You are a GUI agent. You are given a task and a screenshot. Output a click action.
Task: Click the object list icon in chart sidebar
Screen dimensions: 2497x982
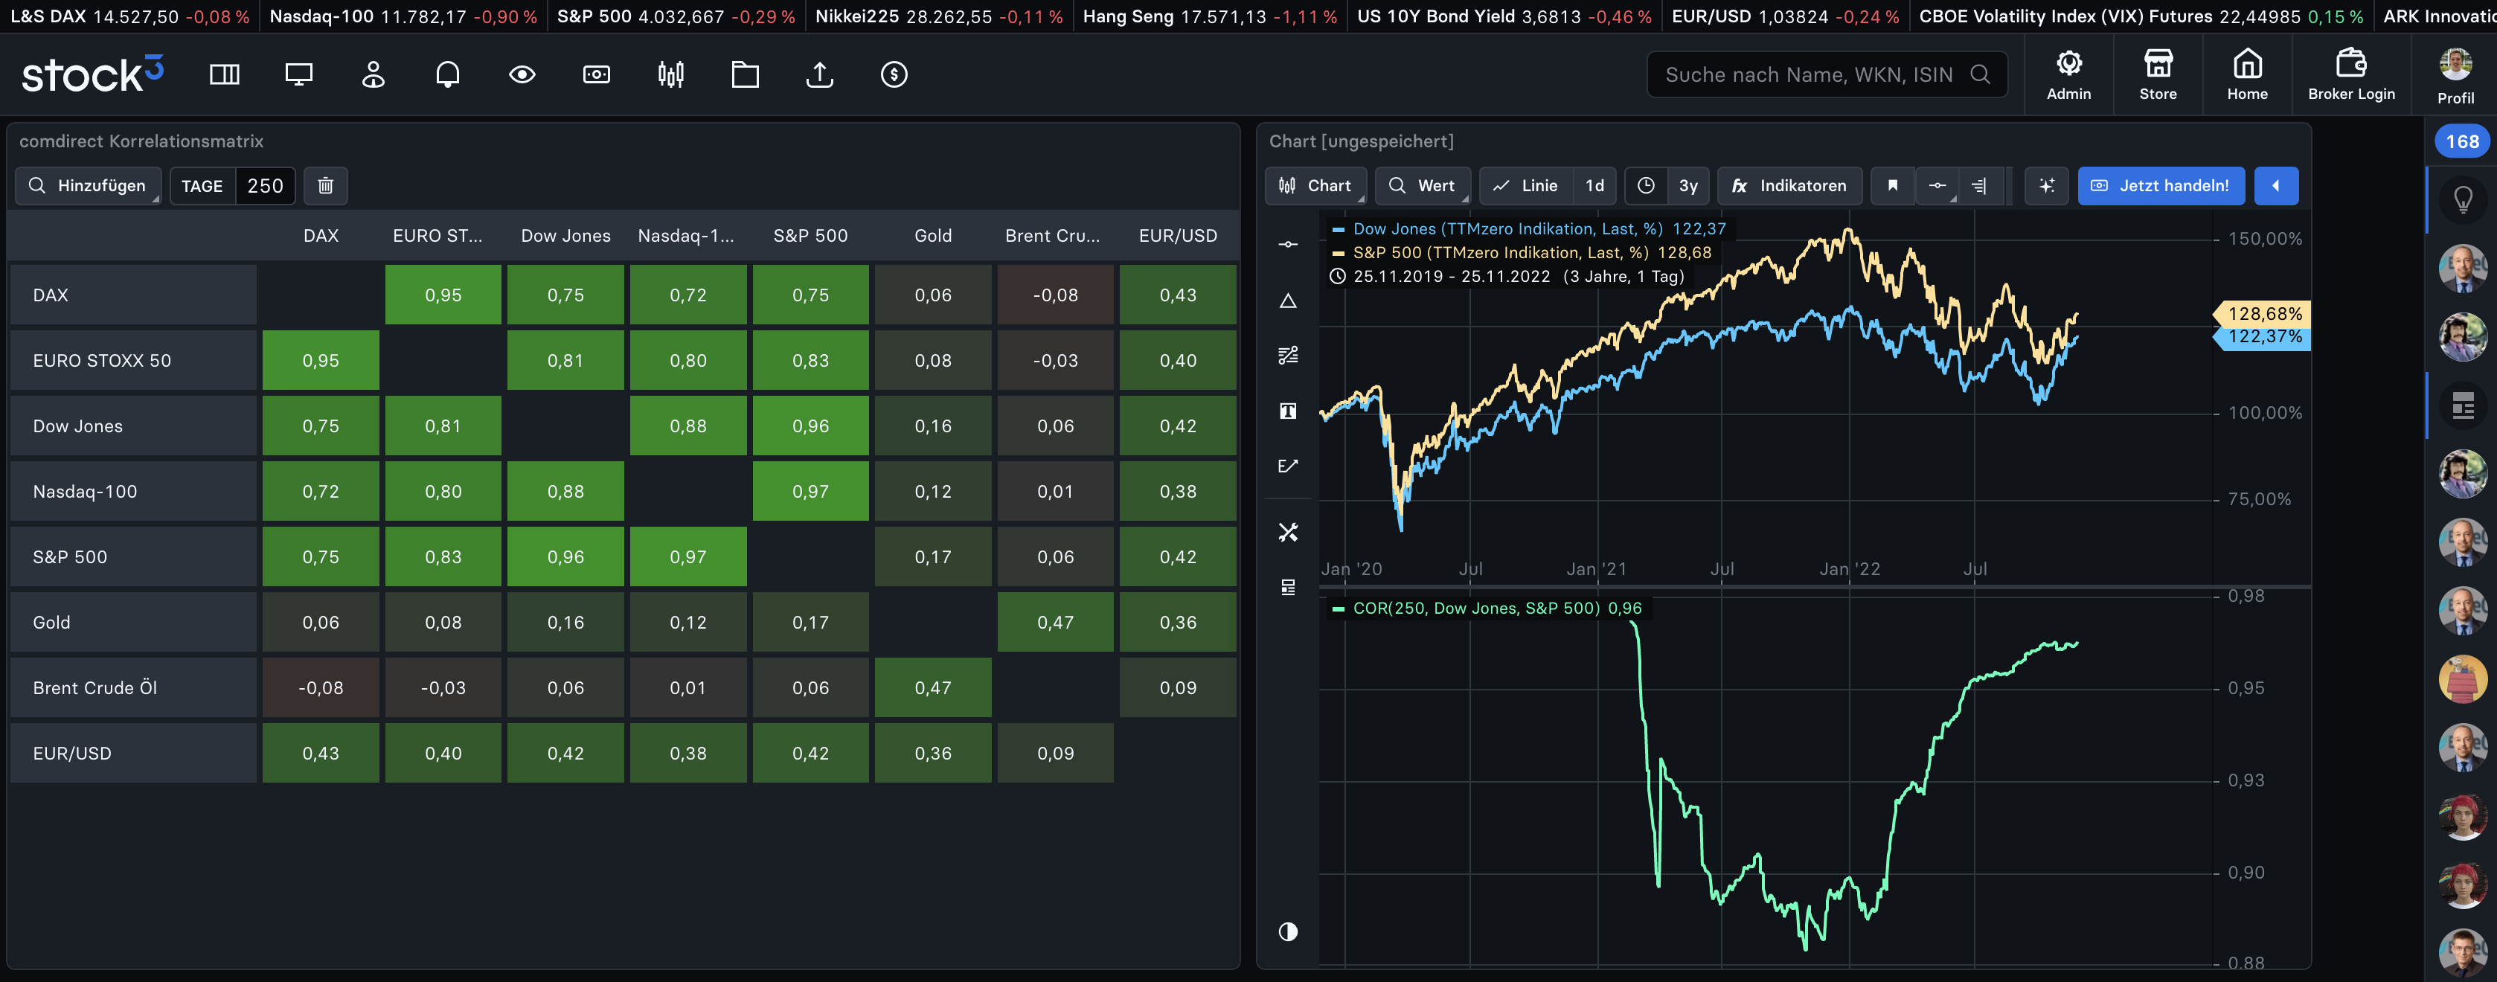tap(1287, 588)
